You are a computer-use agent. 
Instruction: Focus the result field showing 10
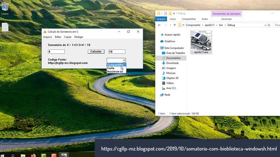(117, 51)
